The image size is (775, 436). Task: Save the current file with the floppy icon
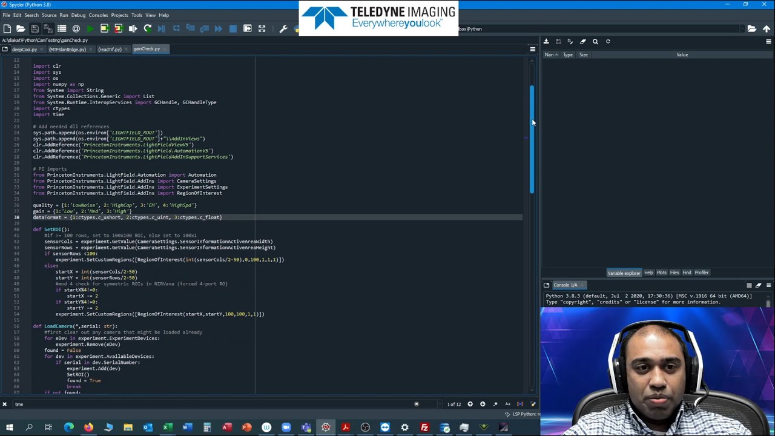pos(35,28)
